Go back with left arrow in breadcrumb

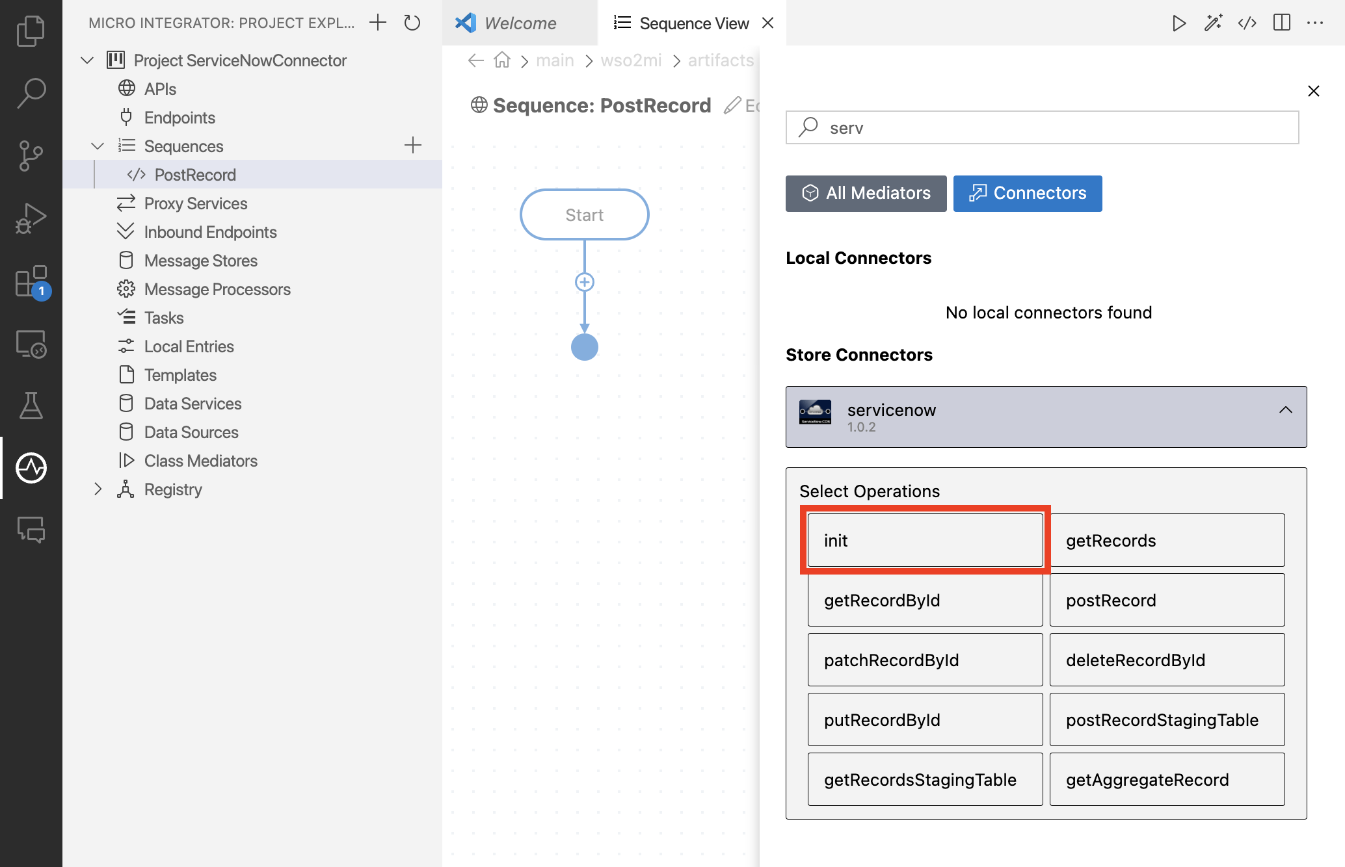pyautogui.click(x=475, y=60)
